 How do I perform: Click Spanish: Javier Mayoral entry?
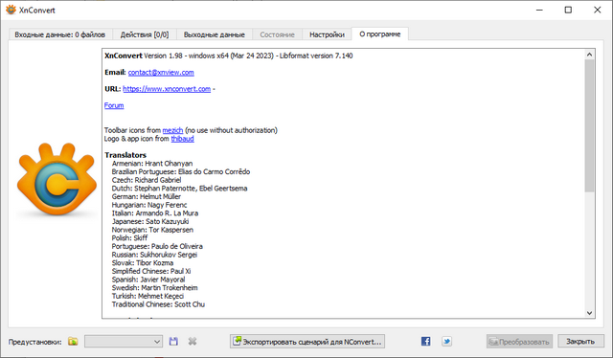tap(148, 280)
